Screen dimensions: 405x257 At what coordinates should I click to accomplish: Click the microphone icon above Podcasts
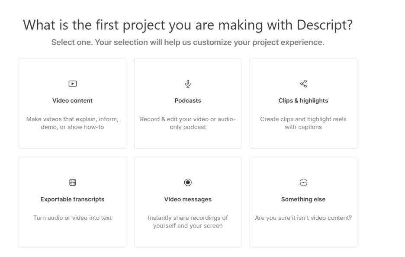point(188,84)
